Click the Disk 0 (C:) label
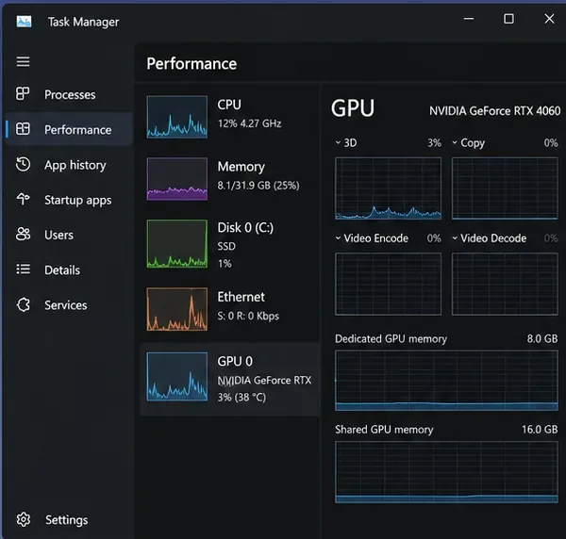 [245, 227]
